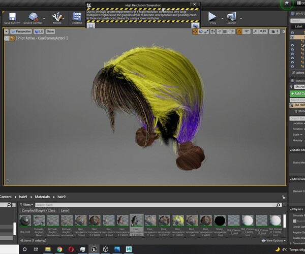Start the game with the Play icon
This screenshot has height=254, width=305.
pyautogui.click(x=212, y=17)
